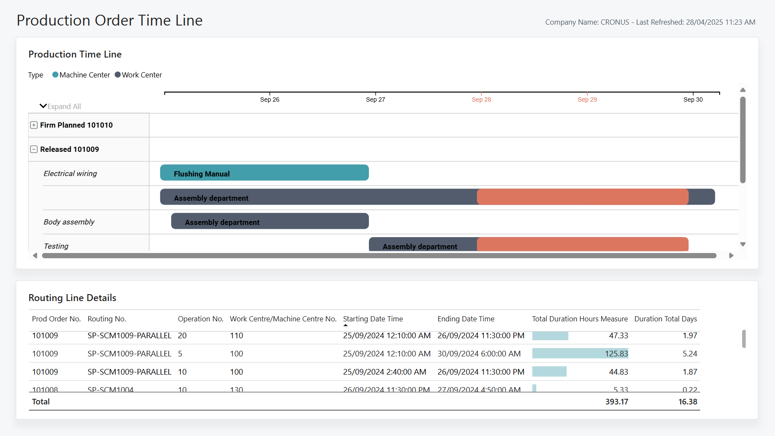Click the Expand All chevron control
Image resolution: width=775 pixels, height=436 pixels.
click(43, 106)
